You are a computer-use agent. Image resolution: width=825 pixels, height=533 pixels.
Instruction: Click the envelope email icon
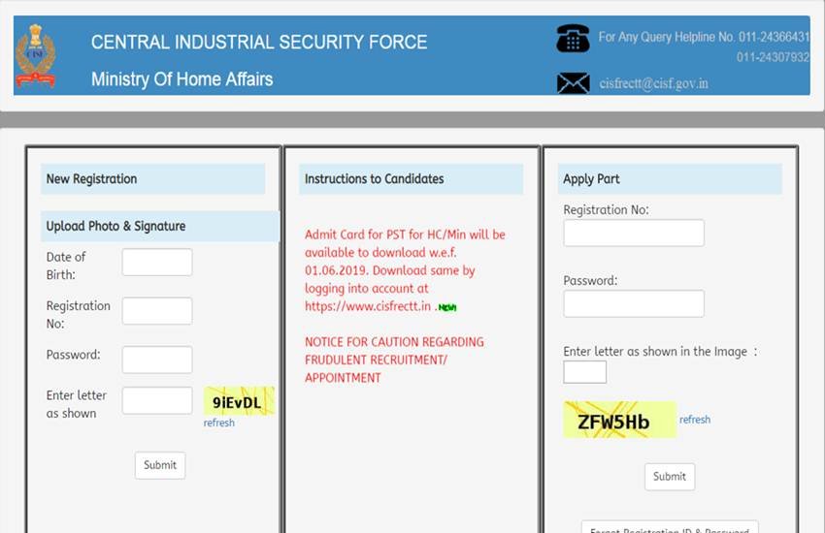[573, 83]
